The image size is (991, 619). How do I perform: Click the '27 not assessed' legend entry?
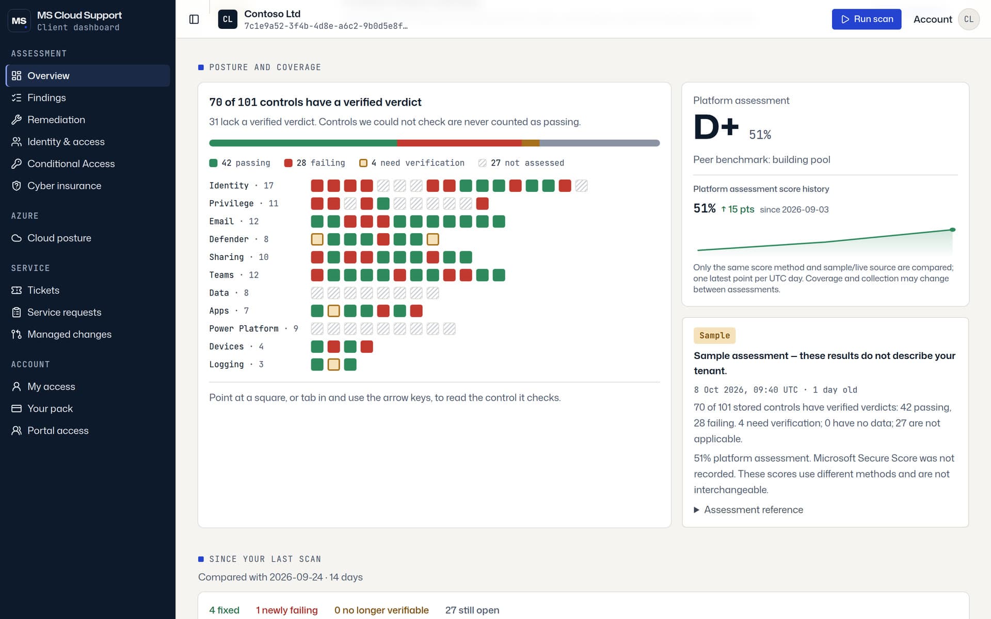pyautogui.click(x=521, y=163)
